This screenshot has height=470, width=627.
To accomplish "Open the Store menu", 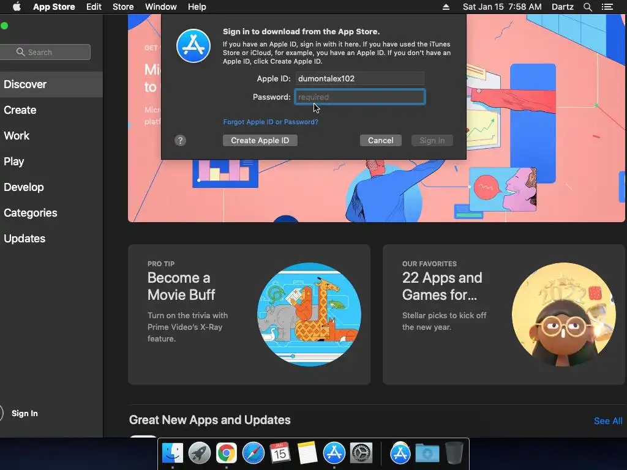I will point(123,7).
